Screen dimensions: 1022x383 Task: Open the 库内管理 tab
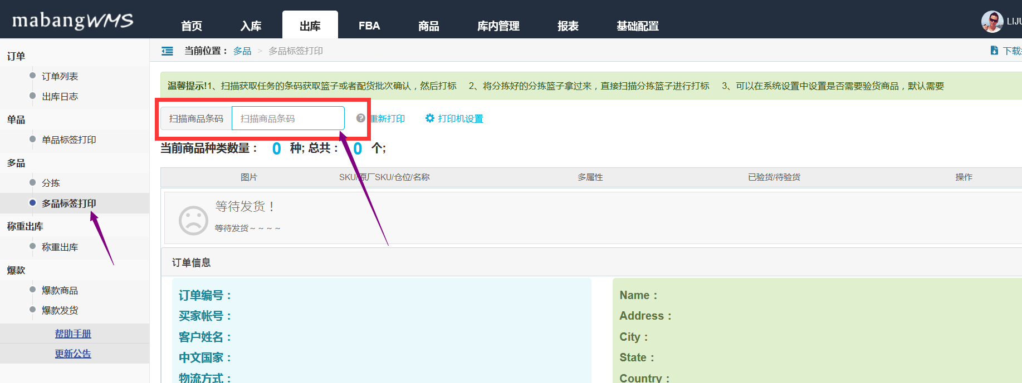pos(498,26)
